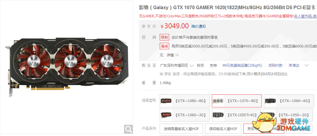Select the GTX—1080—8G model option
This screenshot has height=136, width=317.
point(185,101)
